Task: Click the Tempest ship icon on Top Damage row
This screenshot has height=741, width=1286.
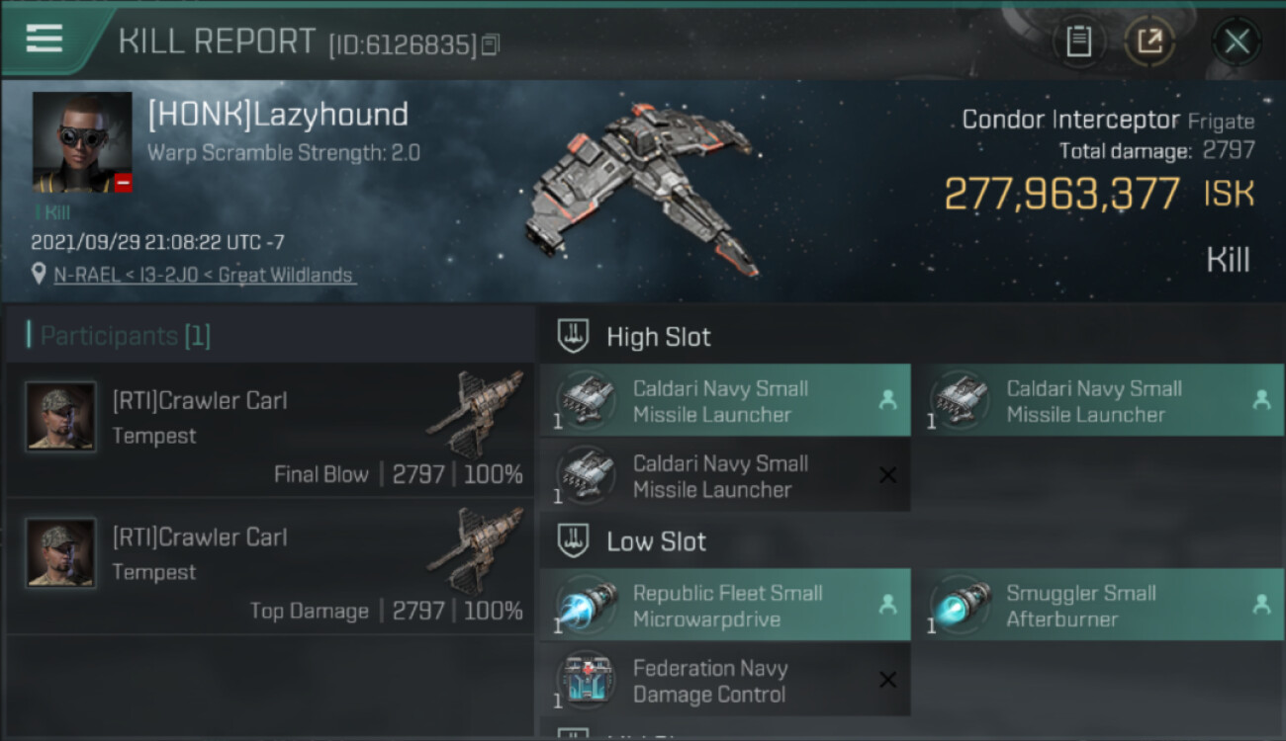Action: point(476,549)
